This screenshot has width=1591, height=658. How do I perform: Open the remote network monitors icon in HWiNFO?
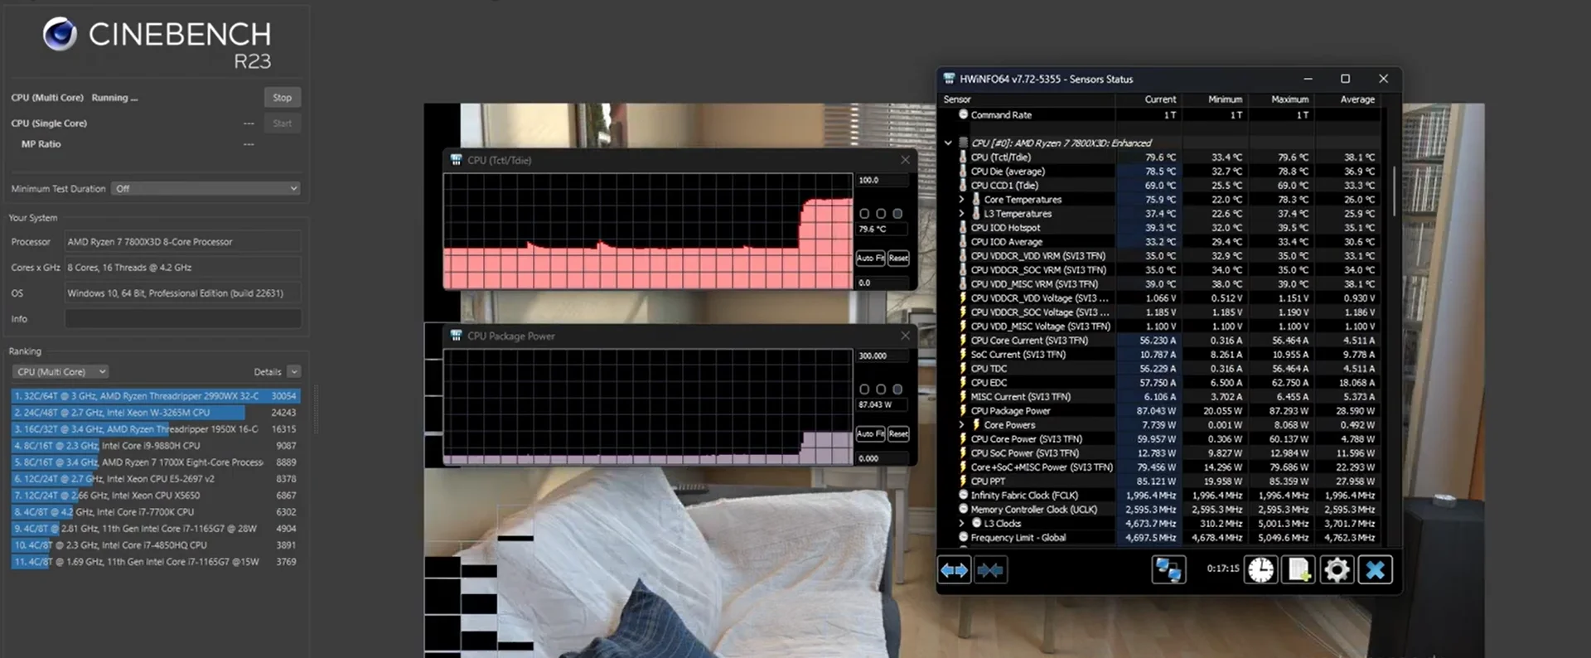1168,570
